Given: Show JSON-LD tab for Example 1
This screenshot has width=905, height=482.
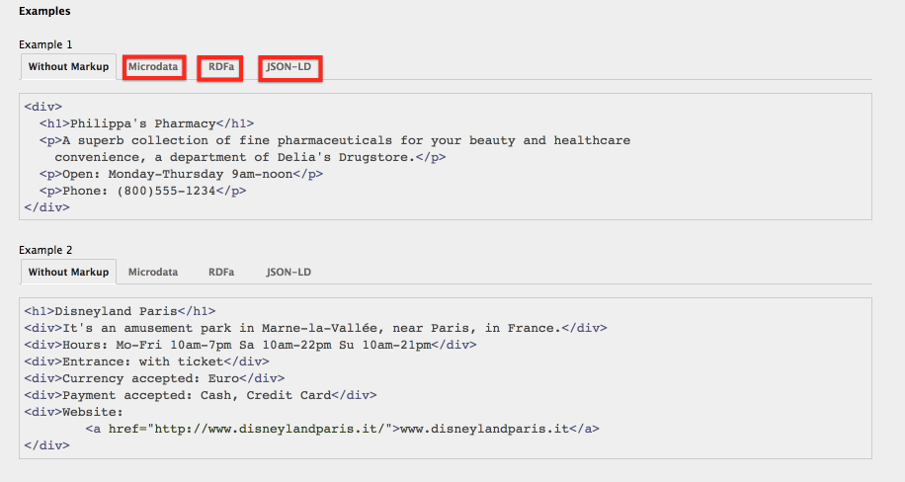Looking at the screenshot, I should [x=289, y=67].
